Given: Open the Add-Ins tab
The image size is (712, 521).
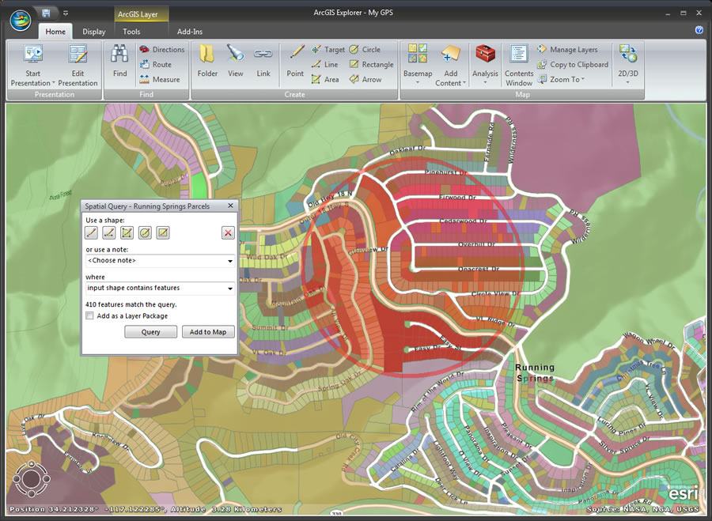Looking at the screenshot, I should coord(190,32).
